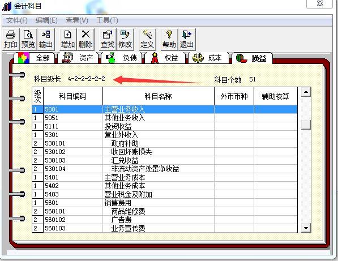The height and width of the screenshot is (261, 338).
Task: Select row 业务宣传费
Action: 165,228
